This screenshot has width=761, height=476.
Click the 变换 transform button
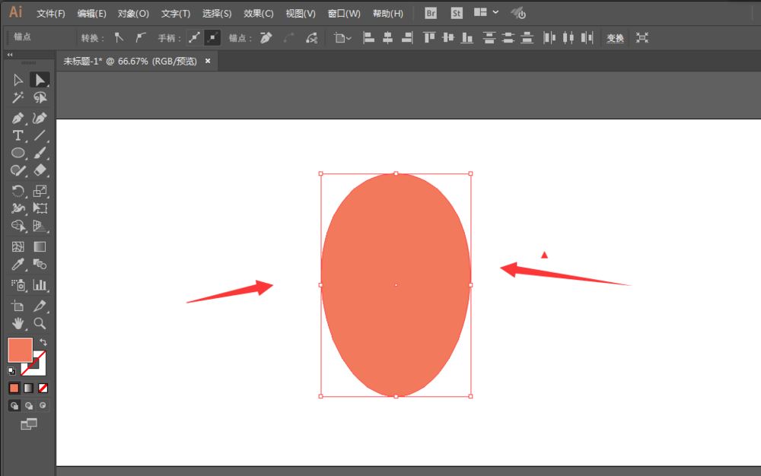coord(615,37)
